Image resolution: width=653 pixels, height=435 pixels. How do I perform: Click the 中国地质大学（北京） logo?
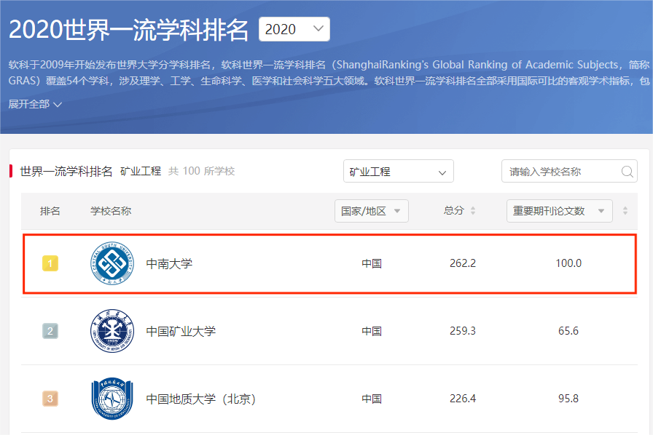coord(112,399)
